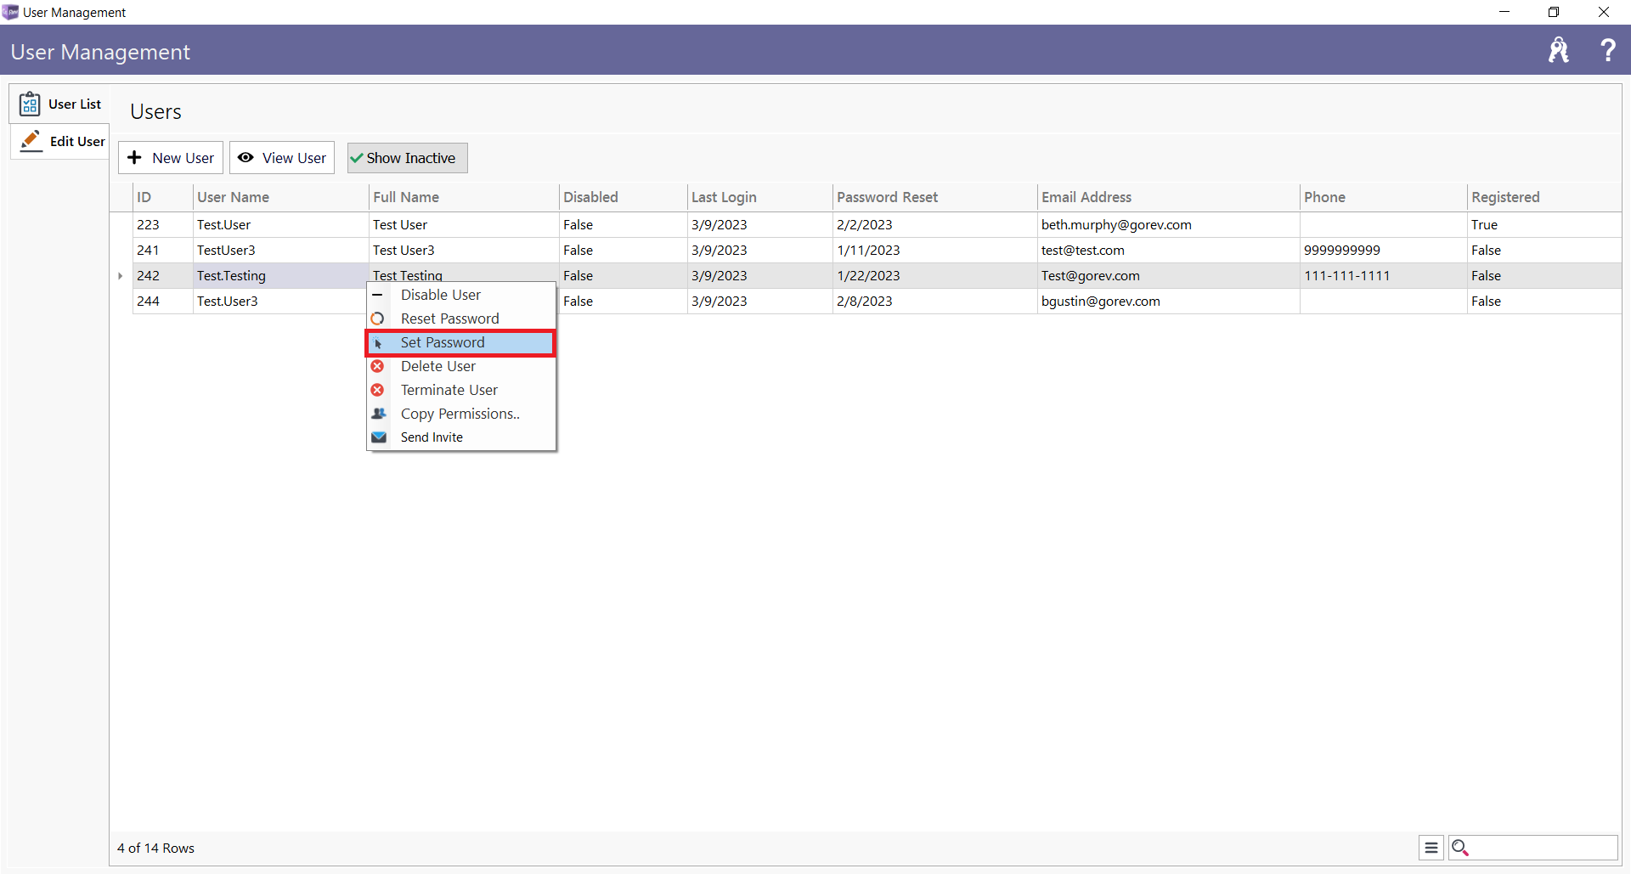The width and height of the screenshot is (1631, 874).
Task: Click the user profile icon in header
Action: click(x=1558, y=51)
